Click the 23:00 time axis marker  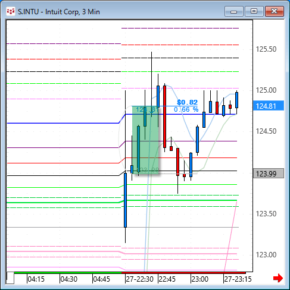point(199,279)
